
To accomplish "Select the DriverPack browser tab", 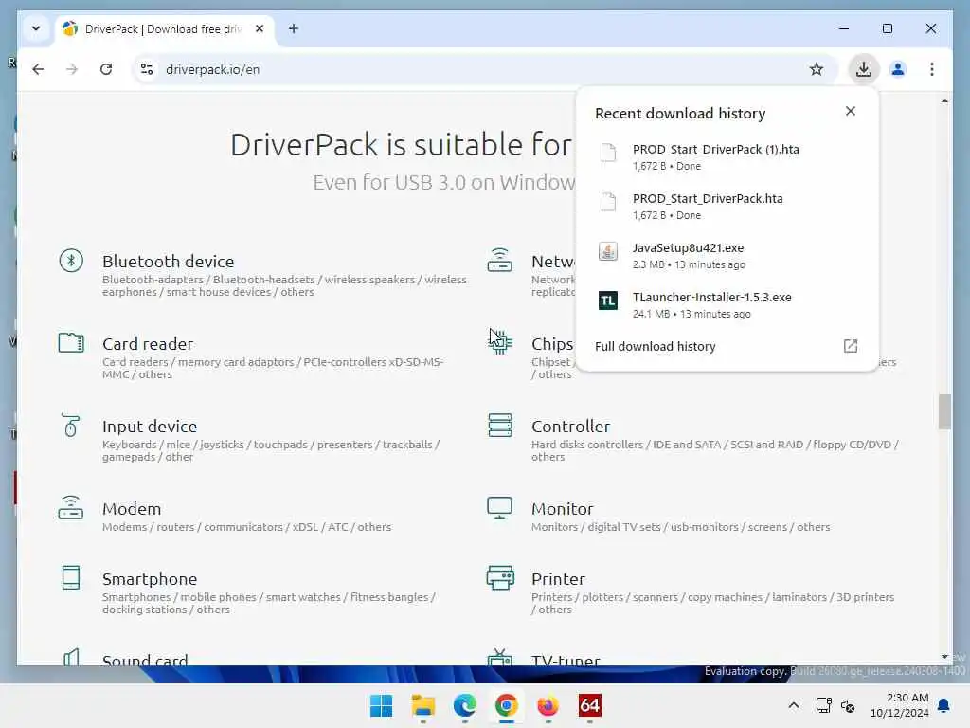I will (x=164, y=29).
